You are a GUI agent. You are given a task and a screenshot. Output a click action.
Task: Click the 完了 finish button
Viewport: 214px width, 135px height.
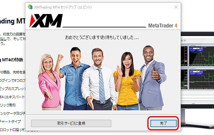[163, 123]
